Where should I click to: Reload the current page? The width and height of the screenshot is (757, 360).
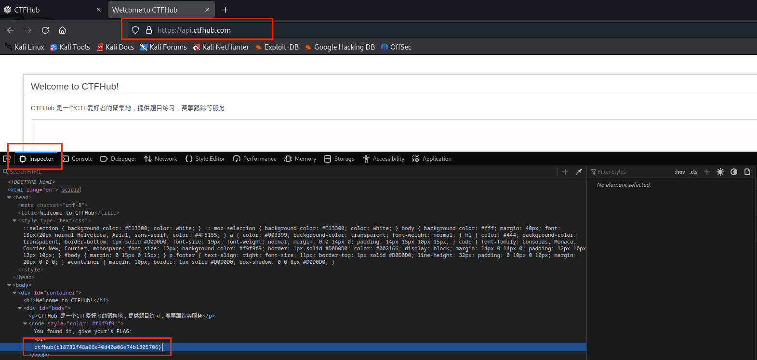[45, 30]
